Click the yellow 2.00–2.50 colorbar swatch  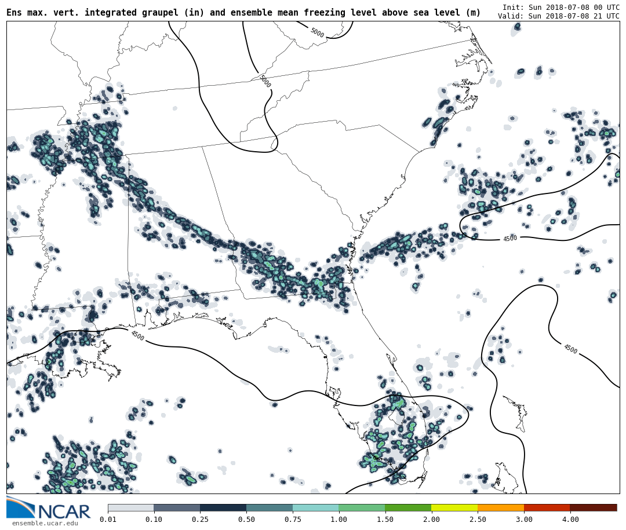(x=454, y=507)
